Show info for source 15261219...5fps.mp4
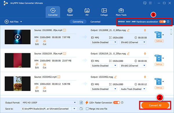174x113 pixels. pyautogui.click(x=64, y=53)
